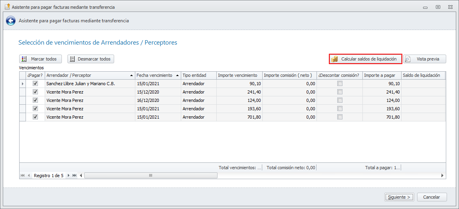Click the blue back arrow icon

[x=11, y=21]
